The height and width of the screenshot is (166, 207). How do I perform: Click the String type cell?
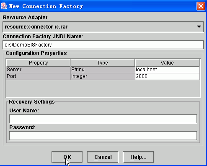(x=103, y=70)
